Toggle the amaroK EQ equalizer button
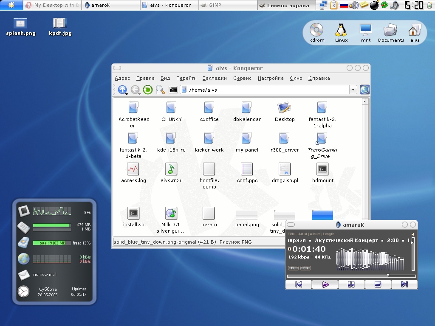This screenshot has width=435, height=326. pyautogui.click(x=306, y=268)
